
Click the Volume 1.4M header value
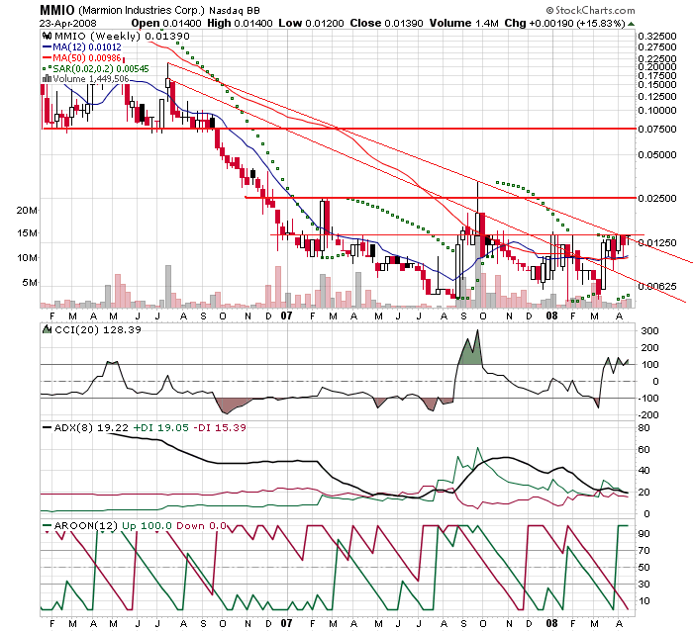(x=464, y=23)
